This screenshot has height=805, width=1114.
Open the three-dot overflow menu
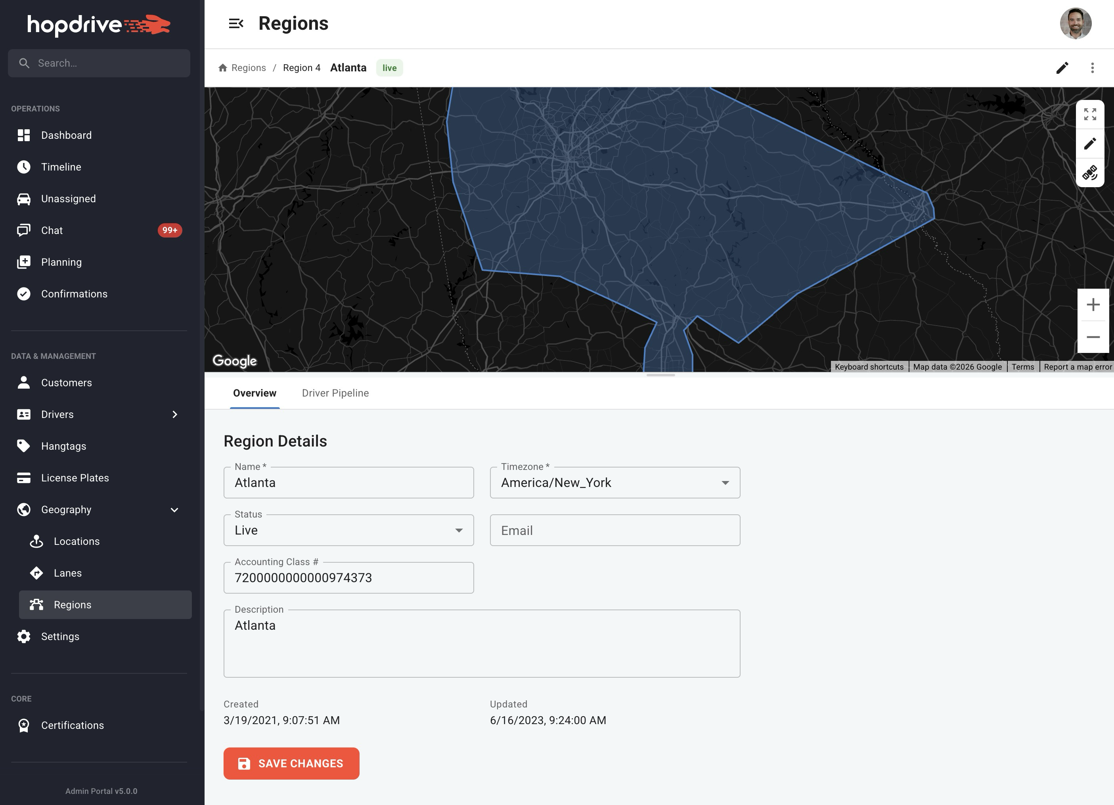(x=1092, y=68)
